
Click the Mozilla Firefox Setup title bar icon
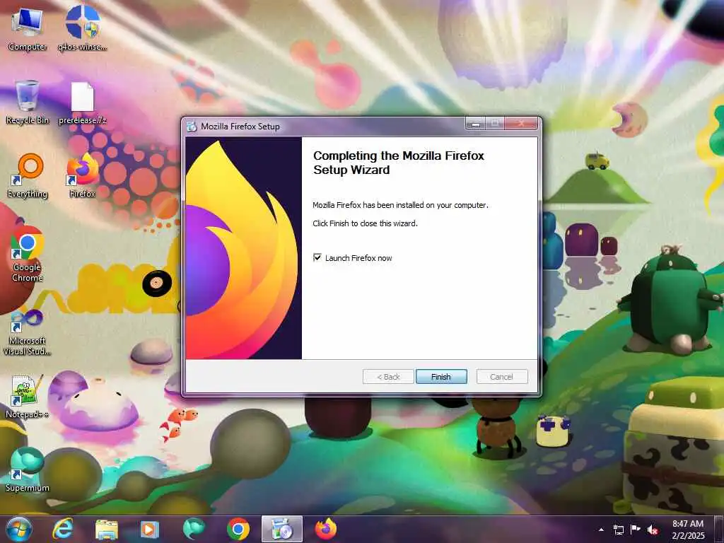[x=192, y=126]
